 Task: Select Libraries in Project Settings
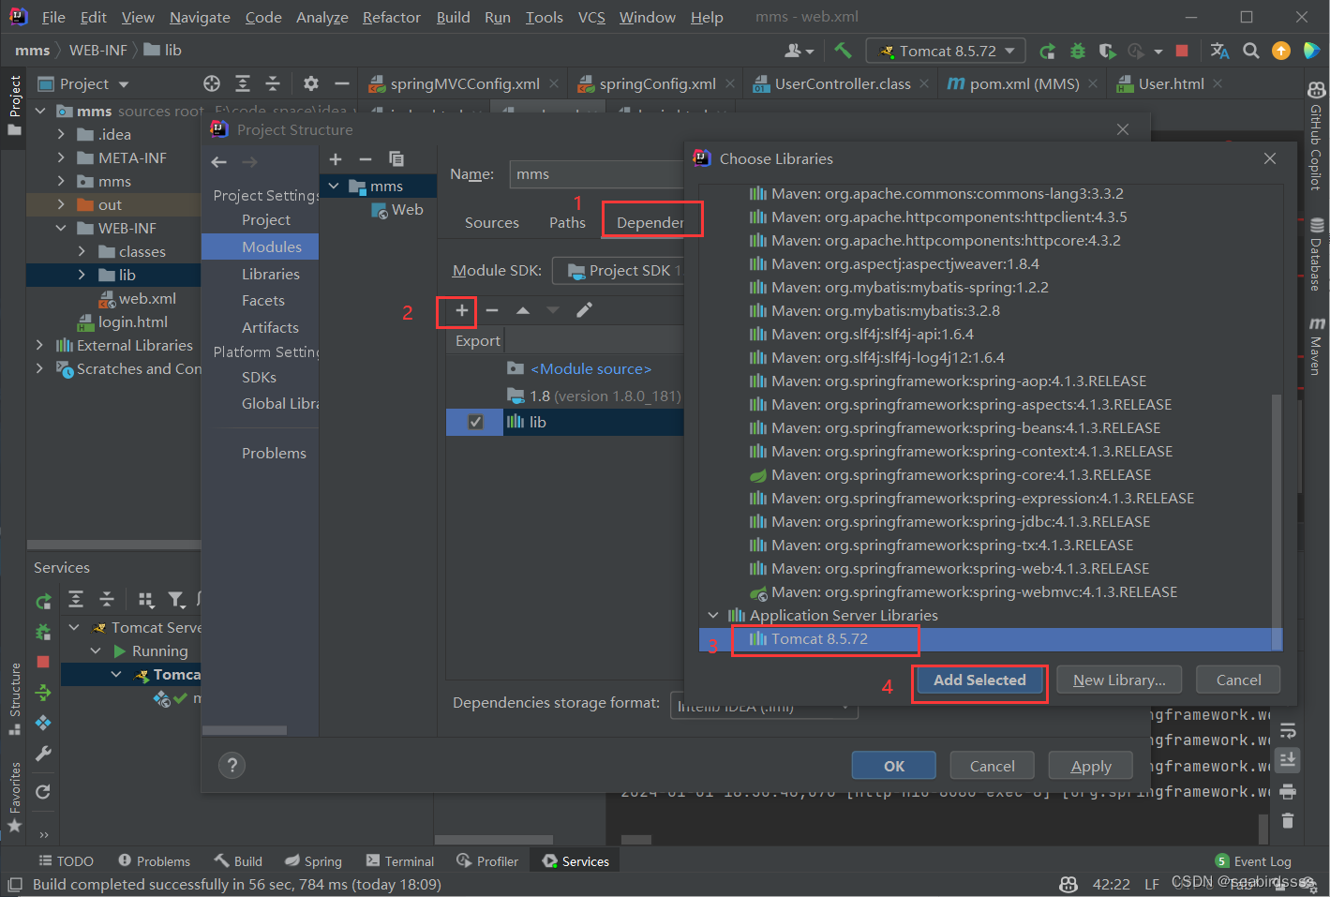pyautogui.click(x=270, y=274)
